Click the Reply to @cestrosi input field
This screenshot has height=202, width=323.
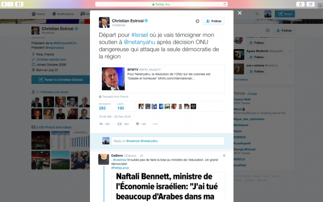pyautogui.click(x=167, y=141)
